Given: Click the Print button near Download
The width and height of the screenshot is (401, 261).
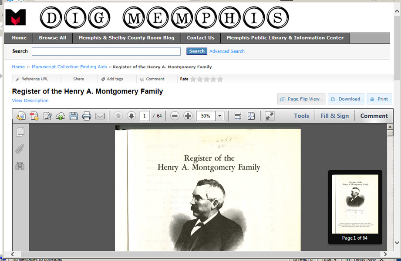Looking at the screenshot, I should pyautogui.click(x=380, y=99).
